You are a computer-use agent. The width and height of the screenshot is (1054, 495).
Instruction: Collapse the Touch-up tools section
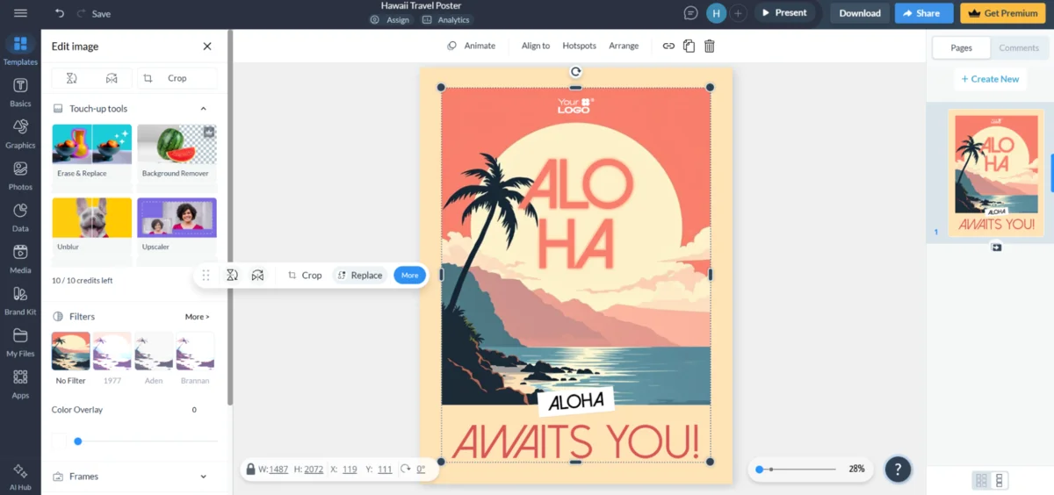pyautogui.click(x=203, y=109)
